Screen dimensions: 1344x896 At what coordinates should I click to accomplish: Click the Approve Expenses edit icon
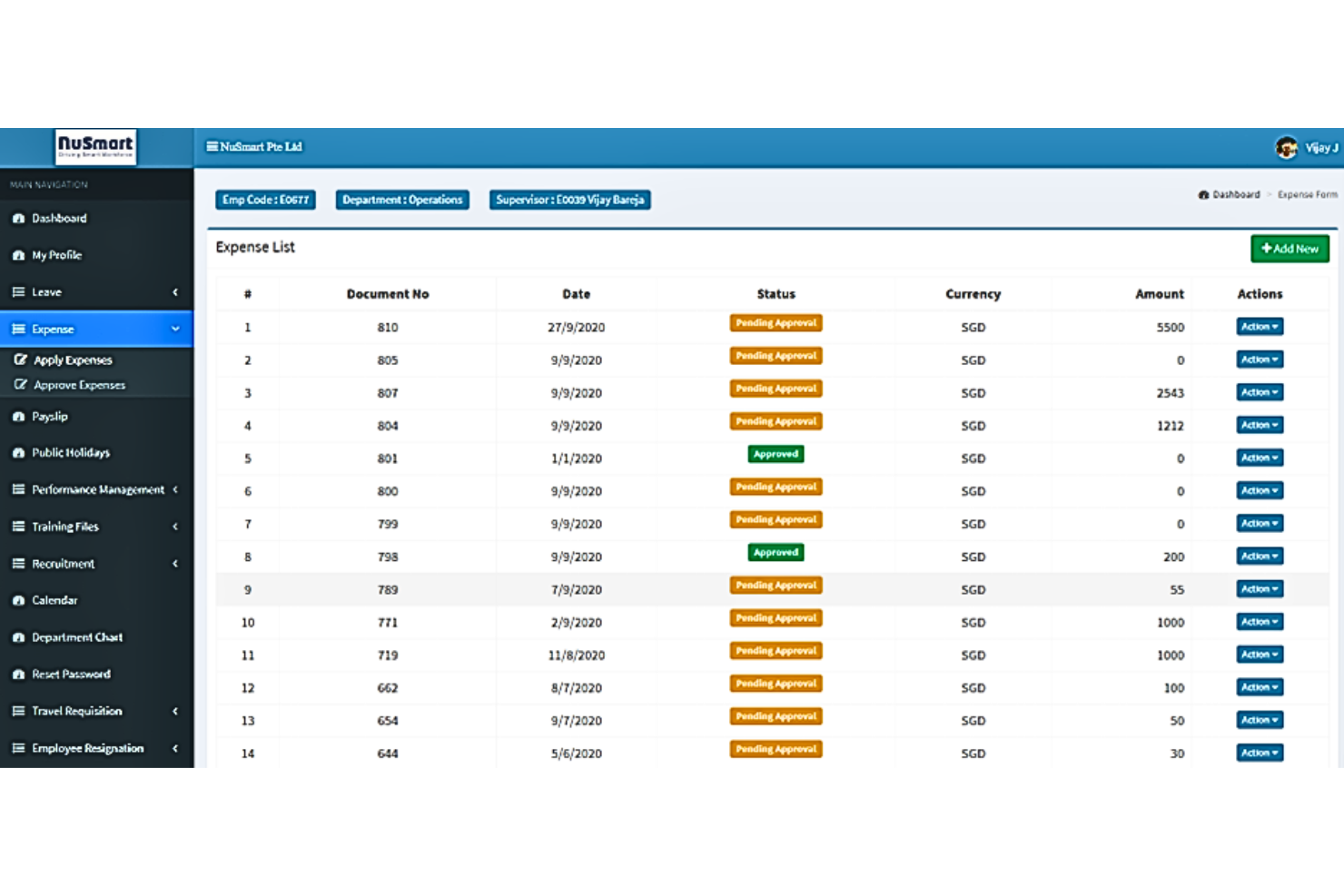tap(20, 385)
